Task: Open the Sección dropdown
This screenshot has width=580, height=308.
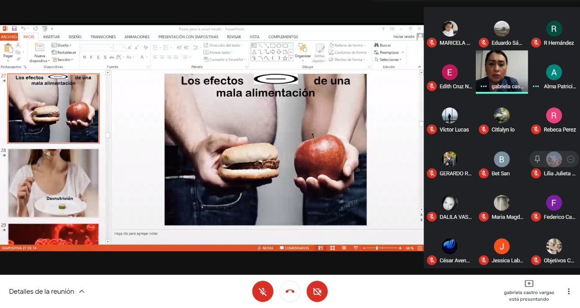Action: click(63, 59)
